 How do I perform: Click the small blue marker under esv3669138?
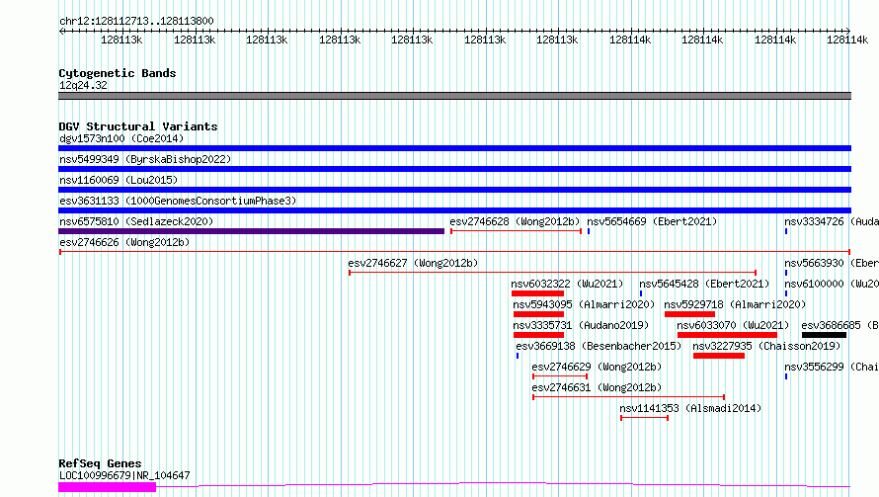tap(518, 356)
